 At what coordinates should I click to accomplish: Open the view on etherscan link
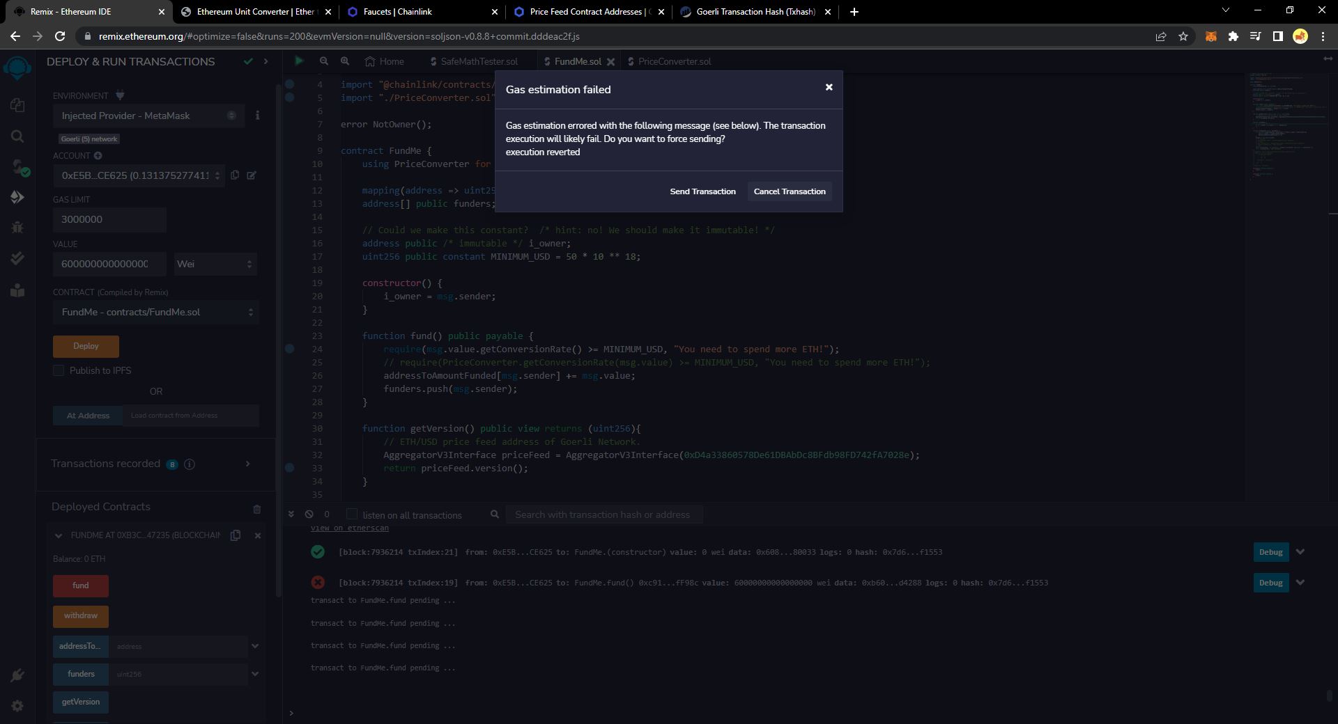coord(349,528)
